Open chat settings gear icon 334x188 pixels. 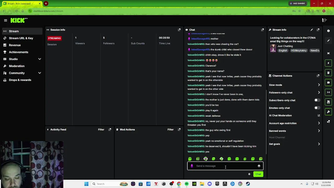pos(249,174)
